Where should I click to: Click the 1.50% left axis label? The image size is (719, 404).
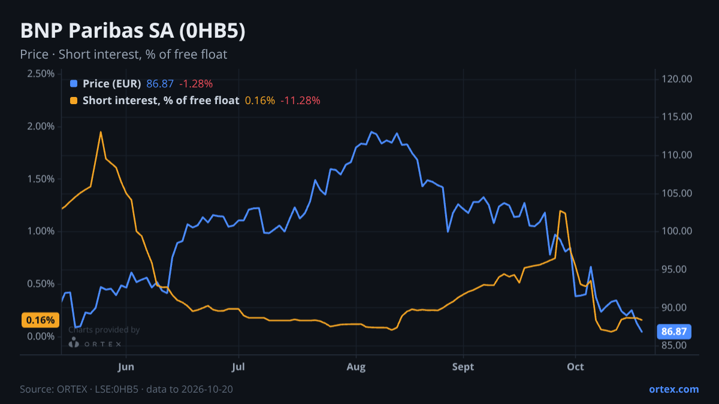click(x=41, y=179)
